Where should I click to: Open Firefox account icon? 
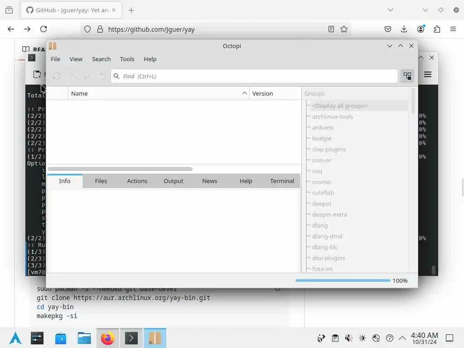[x=420, y=29]
